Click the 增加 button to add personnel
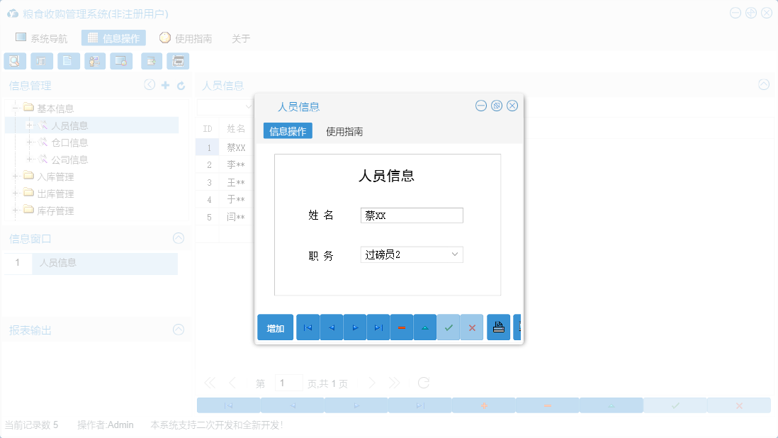Viewport: 778px width, 438px height. pos(275,327)
